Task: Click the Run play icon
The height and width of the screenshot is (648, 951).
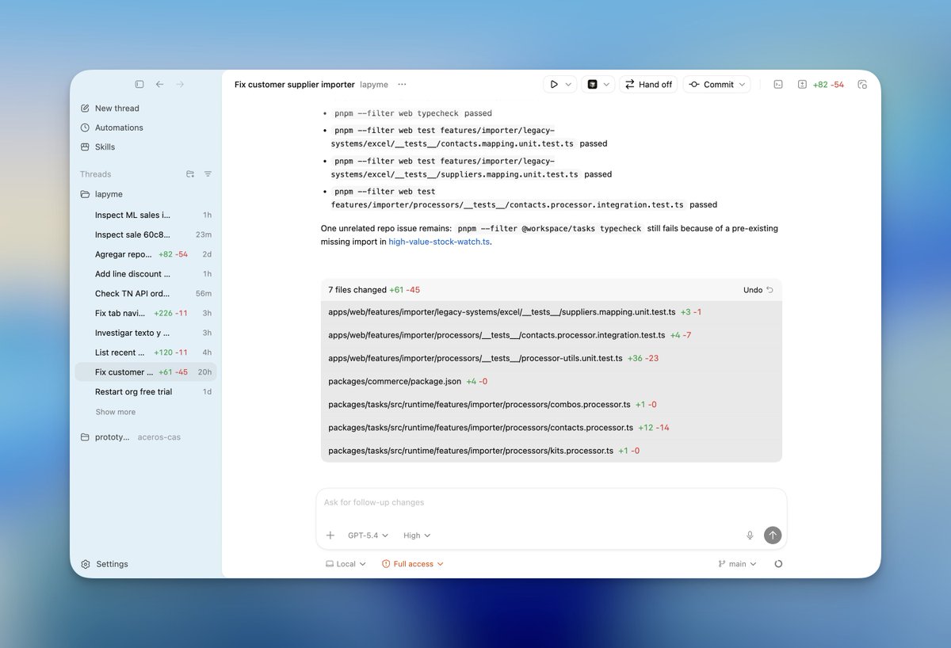Action: click(x=554, y=84)
